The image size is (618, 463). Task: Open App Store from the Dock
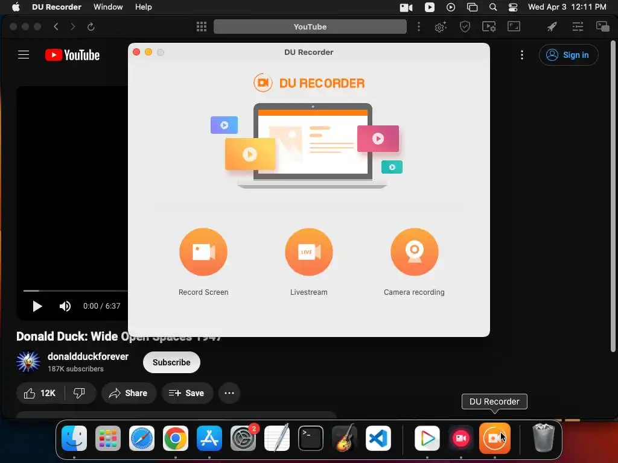pos(209,438)
